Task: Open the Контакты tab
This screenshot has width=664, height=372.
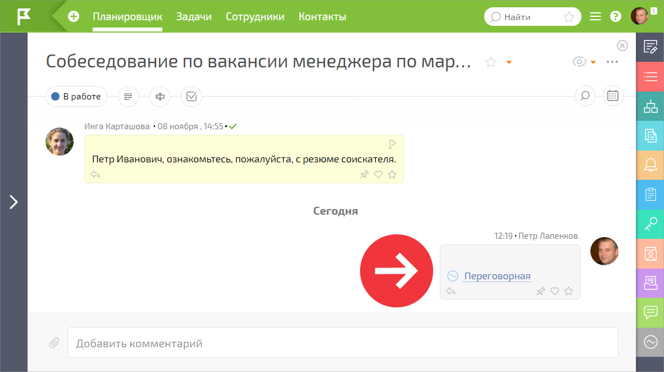Action: click(x=322, y=16)
